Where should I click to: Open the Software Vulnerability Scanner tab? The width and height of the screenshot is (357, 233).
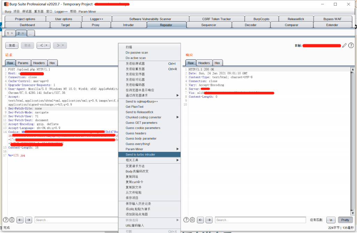pyautogui.click(x=150, y=19)
